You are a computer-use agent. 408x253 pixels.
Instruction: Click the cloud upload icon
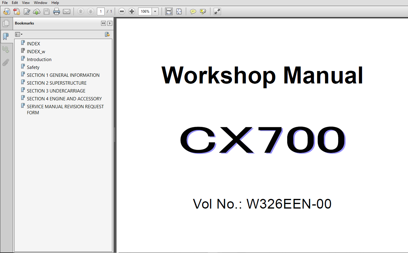click(x=37, y=11)
